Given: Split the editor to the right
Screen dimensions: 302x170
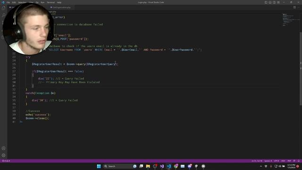Looking at the screenshot, I should pos(294,8).
